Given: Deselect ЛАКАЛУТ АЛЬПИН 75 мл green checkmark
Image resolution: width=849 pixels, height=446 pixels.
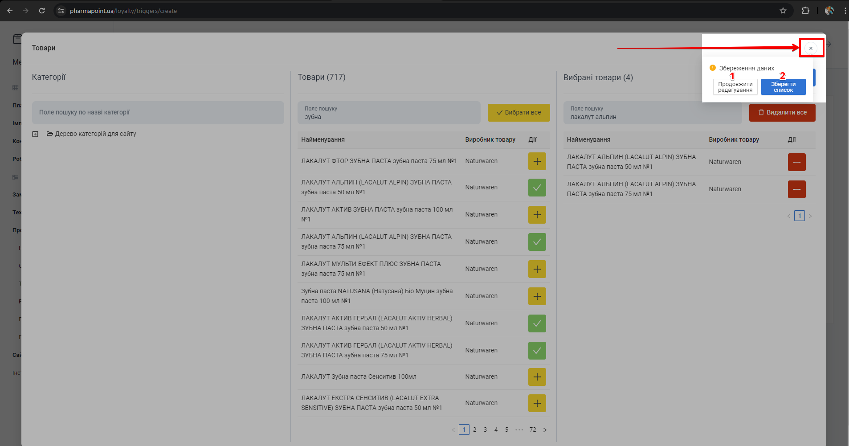Looking at the screenshot, I should pyautogui.click(x=537, y=242).
